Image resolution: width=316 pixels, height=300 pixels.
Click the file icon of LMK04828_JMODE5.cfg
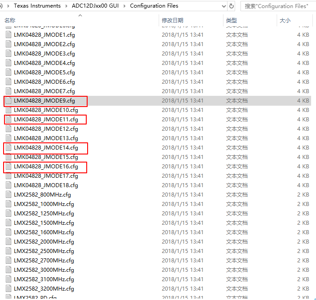tap(8, 72)
